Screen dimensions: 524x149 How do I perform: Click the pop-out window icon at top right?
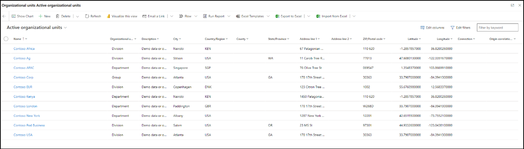click(512, 5)
